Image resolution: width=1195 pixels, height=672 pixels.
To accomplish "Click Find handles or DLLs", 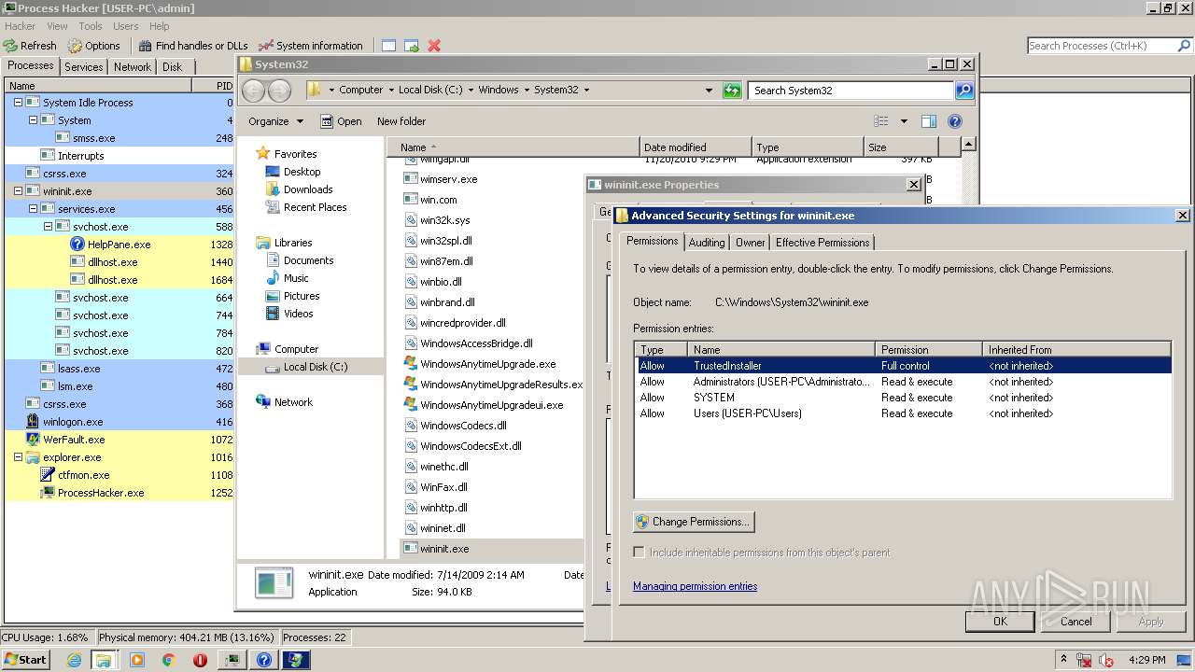I will [x=193, y=45].
